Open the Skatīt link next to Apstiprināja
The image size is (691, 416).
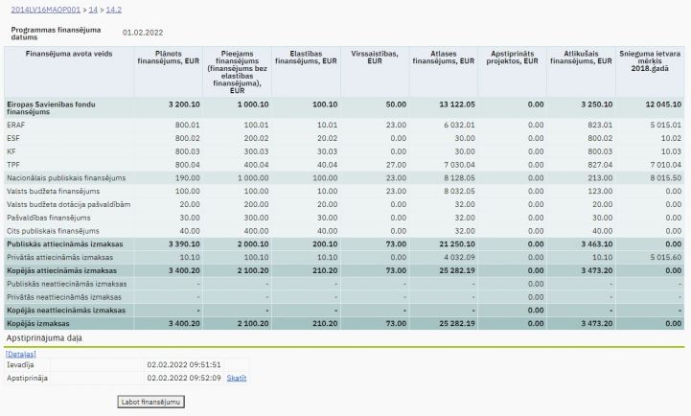tap(237, 379)
